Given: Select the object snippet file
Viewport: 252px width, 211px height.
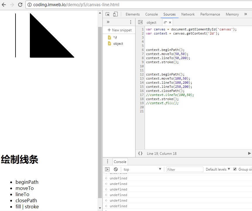Looking at the screenshot, I should 119,44.
